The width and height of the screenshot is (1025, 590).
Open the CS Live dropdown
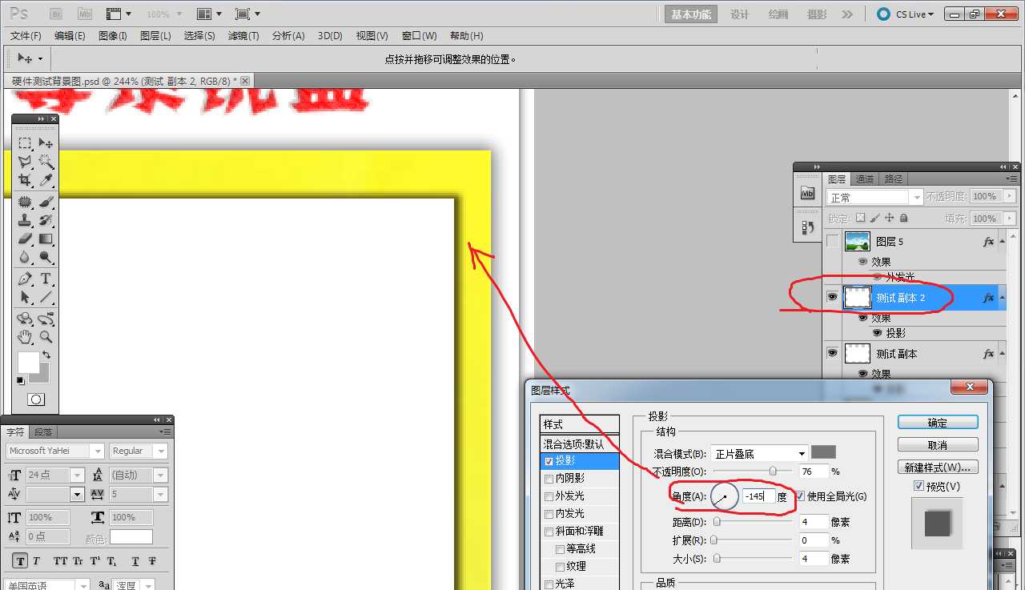click(x=906, y=14)
